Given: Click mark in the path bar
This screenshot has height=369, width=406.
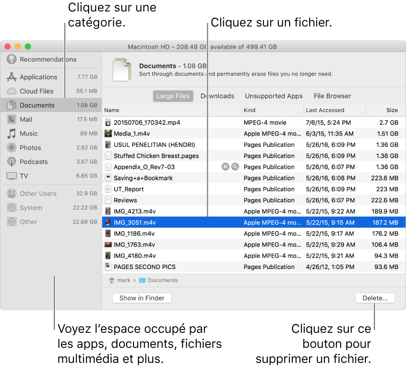Looking at the screenshot, I should tap(124, 280).
